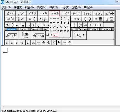This screenshot has width=120, height=112.
Task: Collapse the open arrow symbols palette
Action: [54, 13]
